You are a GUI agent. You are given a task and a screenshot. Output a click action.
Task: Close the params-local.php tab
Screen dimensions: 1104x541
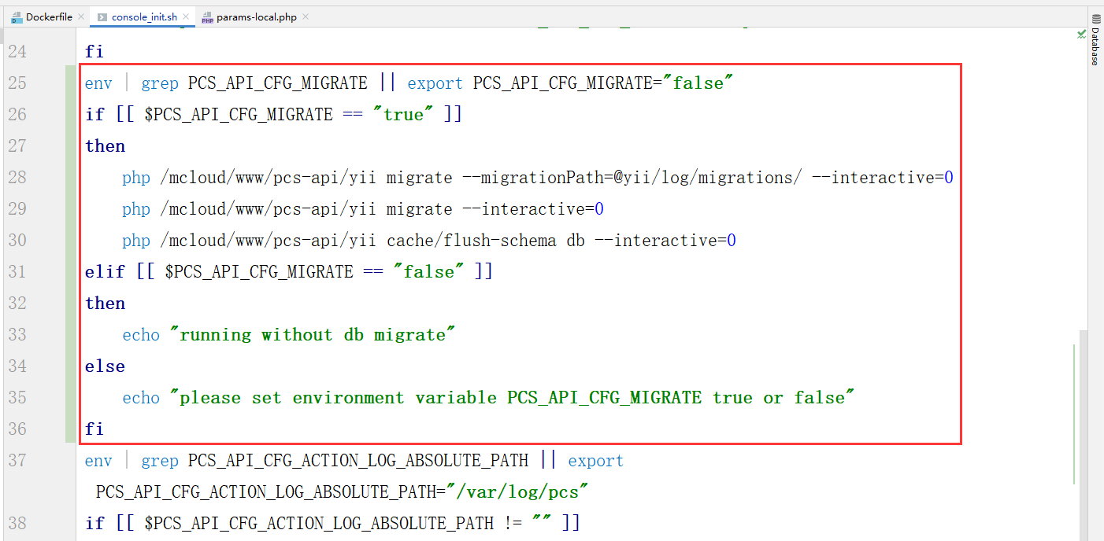pos(306,17)
